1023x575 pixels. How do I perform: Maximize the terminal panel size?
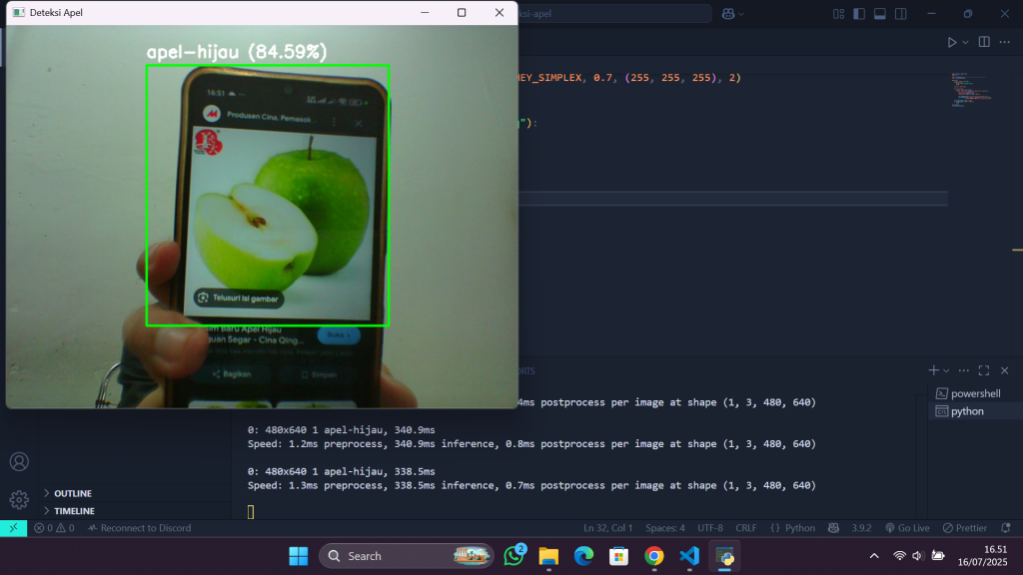click(x=984, y=370)
